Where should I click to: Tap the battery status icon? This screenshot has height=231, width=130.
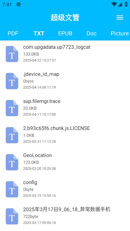coord(126,4)
